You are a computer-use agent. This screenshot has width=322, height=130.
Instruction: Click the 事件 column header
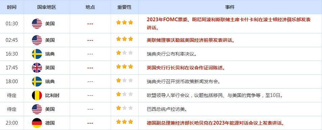point(230,7)
